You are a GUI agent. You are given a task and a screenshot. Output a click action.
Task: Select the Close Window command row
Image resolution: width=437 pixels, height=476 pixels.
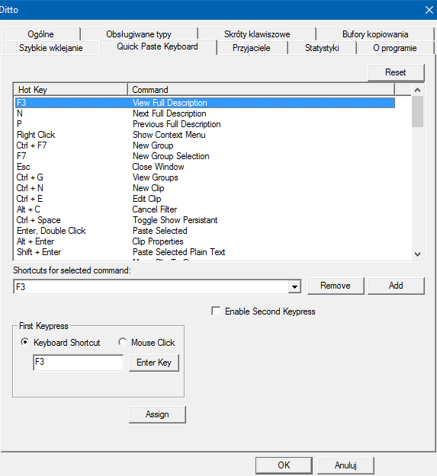(205, 167)
